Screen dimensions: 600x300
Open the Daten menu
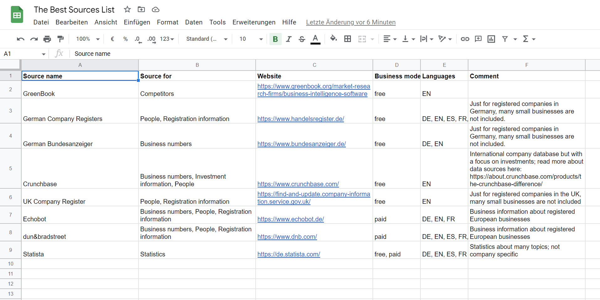(x=194, y=22)
